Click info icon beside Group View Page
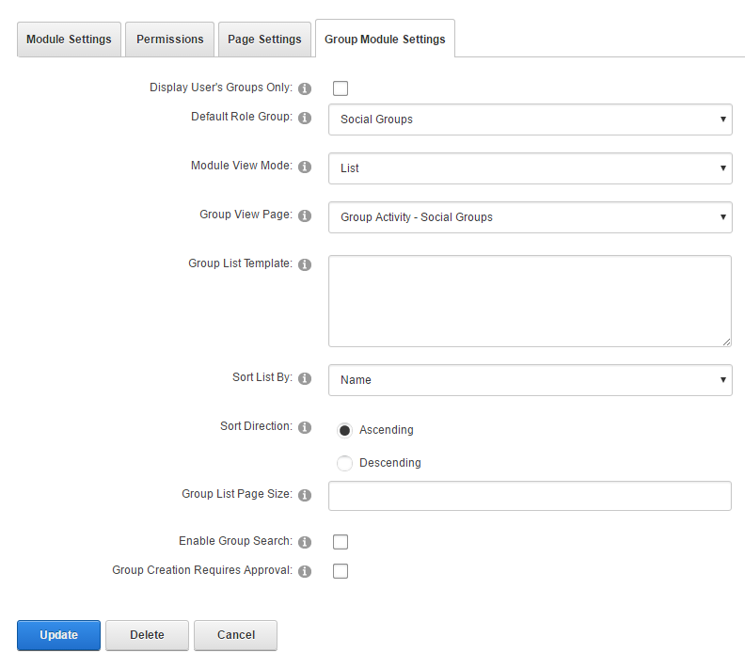Screen dimensions: 745x669 [x=305, y=215]
